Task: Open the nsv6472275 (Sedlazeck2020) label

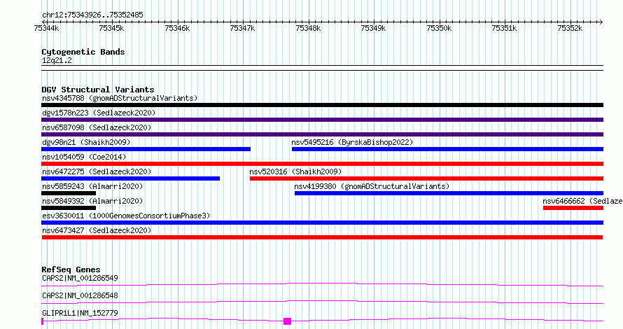Action: 97,171
